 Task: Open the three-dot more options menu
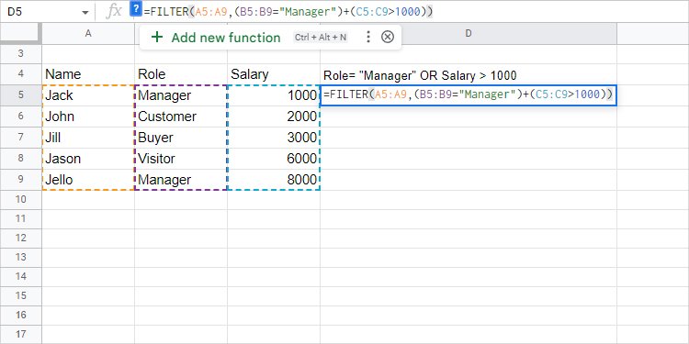(368, 37)
